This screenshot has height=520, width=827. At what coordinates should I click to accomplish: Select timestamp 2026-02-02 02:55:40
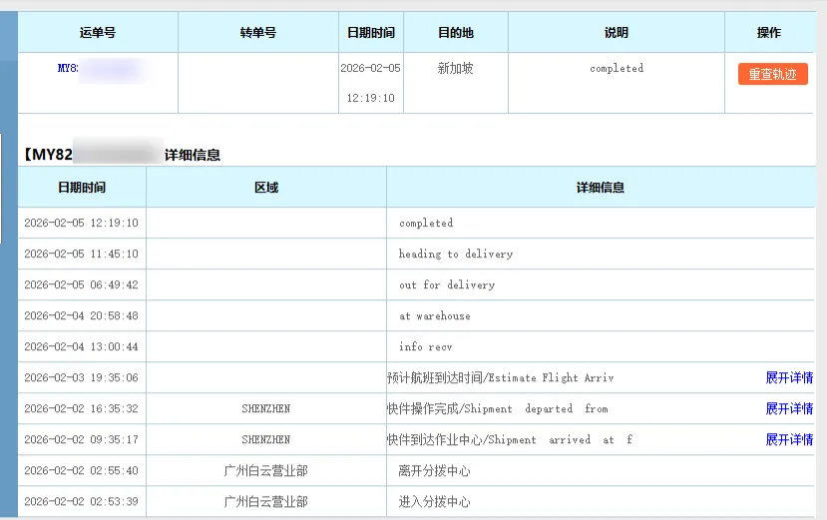click(81, 470)
